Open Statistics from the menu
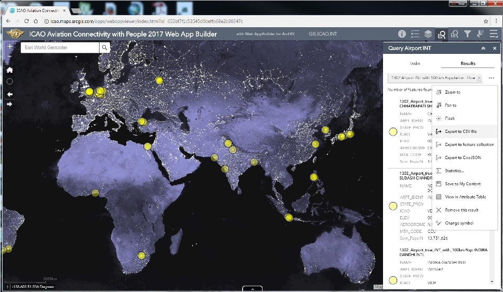Viewport: 503px width, 292px height. 465,171
